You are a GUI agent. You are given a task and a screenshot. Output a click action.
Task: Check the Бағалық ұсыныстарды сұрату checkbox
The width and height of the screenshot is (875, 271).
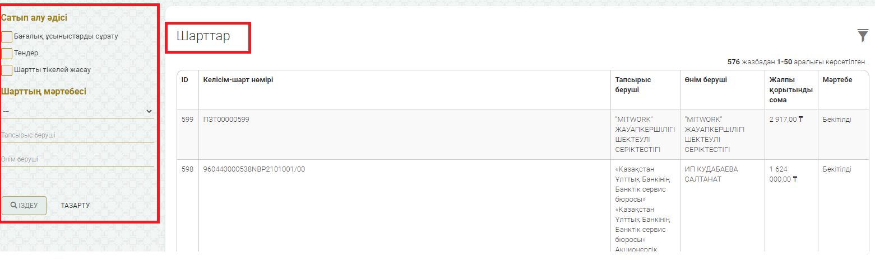7,36
